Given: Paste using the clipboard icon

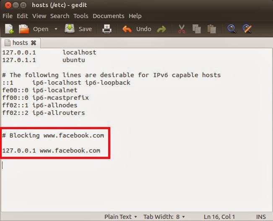Looking at the screenshot, I should coord(211,29).
